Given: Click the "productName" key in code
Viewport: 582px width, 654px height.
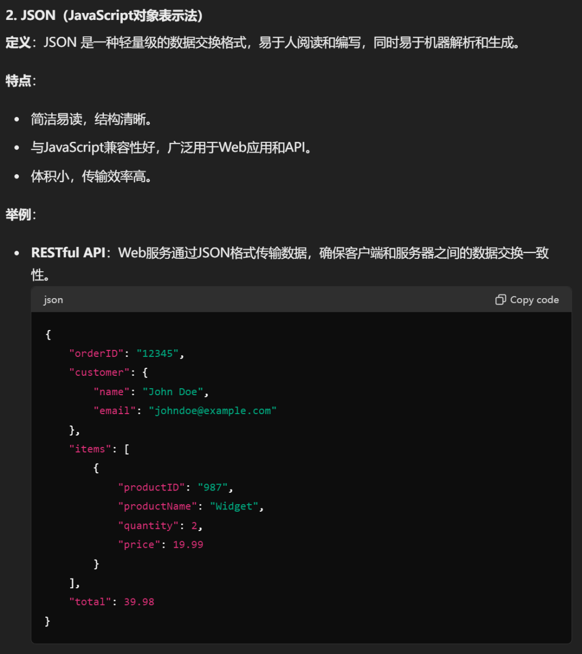Looking at the screenshot, I should pos(158,506).
